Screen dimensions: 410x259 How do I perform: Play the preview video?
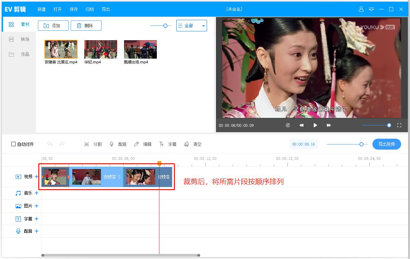(x=315, y=125)
